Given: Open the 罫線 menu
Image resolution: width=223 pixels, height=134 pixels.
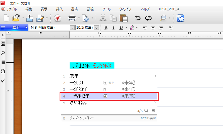Looking at the screenshot, I should (x=90, y=9).
